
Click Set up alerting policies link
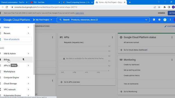(132, 70)
